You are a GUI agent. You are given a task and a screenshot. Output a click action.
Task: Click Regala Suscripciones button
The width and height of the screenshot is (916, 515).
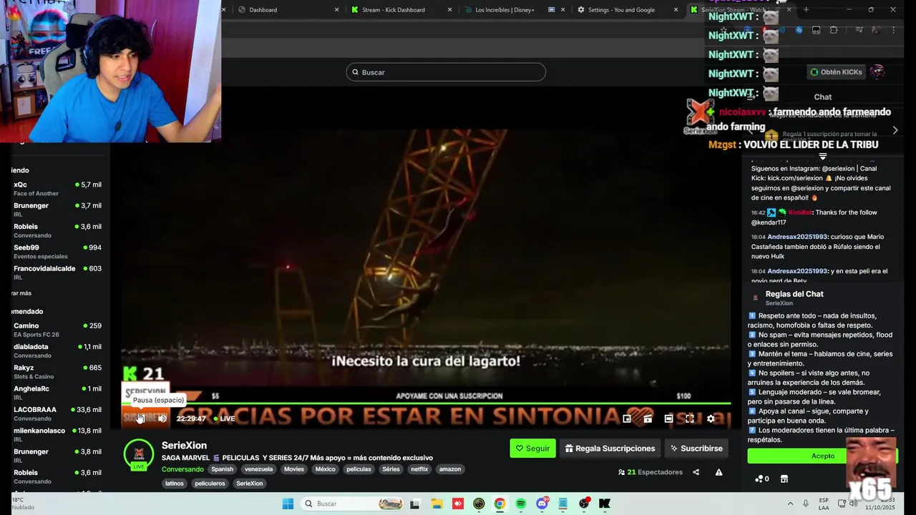(x=610, y=448)
